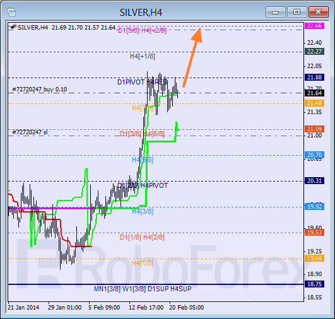Click the black 21.64 current price tag
This screenshot has width=335, height=319.
[314, 93]
